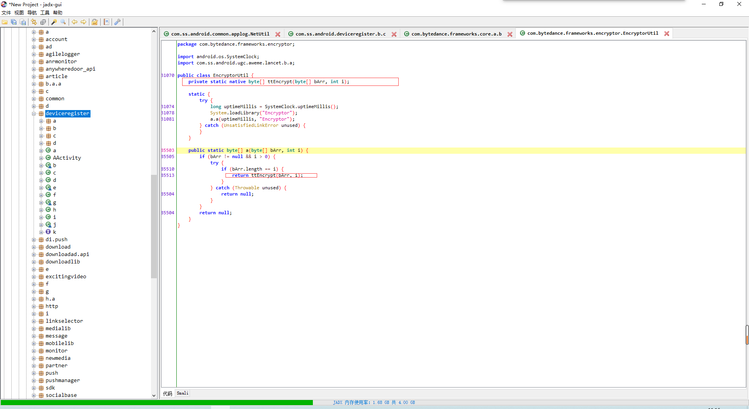749x409 pixels.
Task: Navigate back with the left arrow icon
Action: pyautogui.click(x=74, y=22)
